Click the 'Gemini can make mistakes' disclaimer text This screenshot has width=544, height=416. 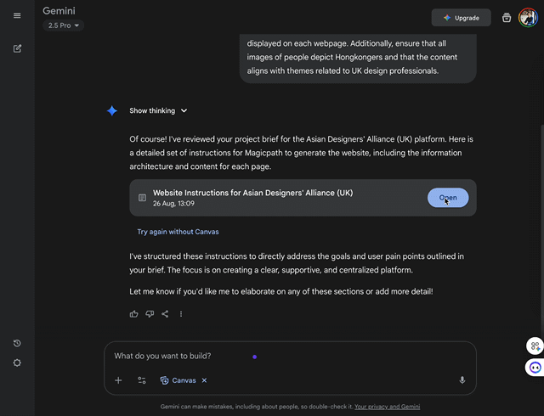tap(257, 407)
